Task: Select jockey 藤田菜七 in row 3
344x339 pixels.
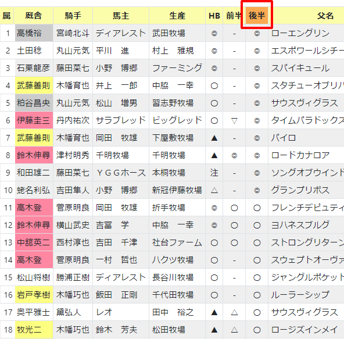Action: 73,68
